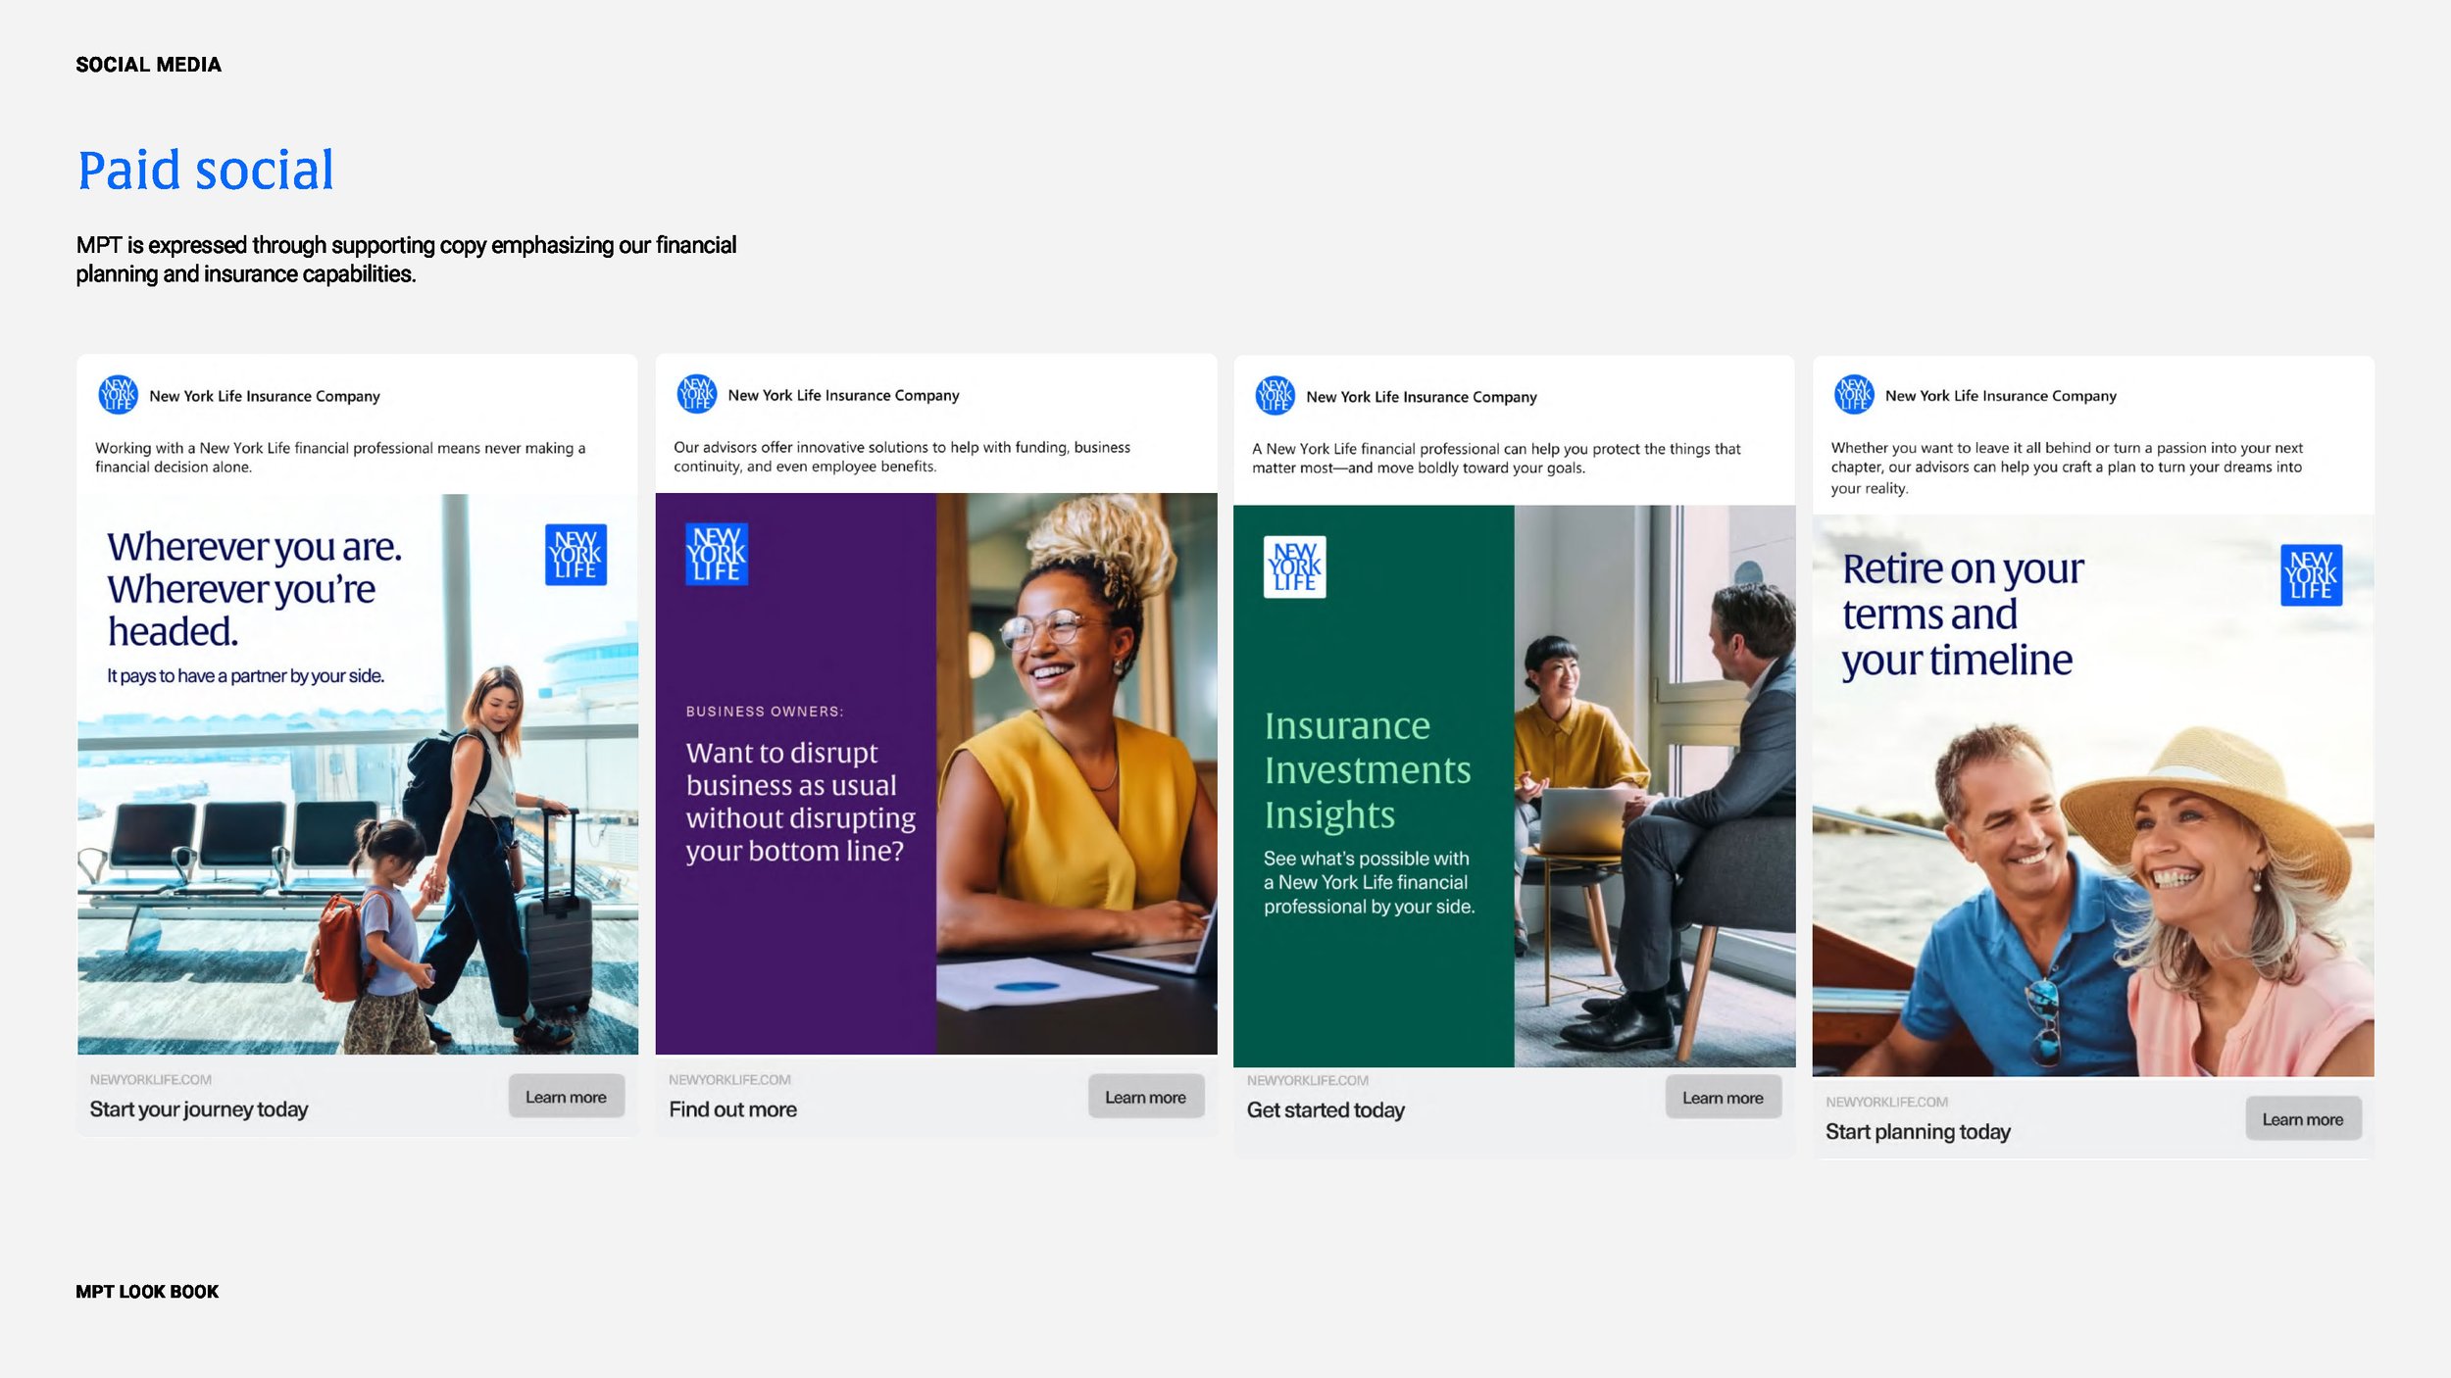Click "Want to disrupt business as usual" headline
This screenshot has height=1378, width=2451.
point(801,802)
